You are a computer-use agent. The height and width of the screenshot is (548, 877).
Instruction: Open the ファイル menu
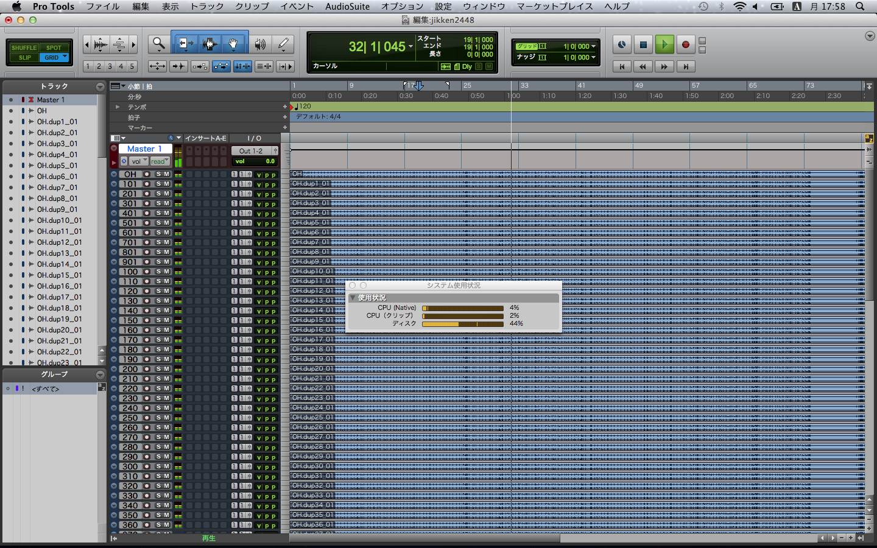tap(102, 6)
